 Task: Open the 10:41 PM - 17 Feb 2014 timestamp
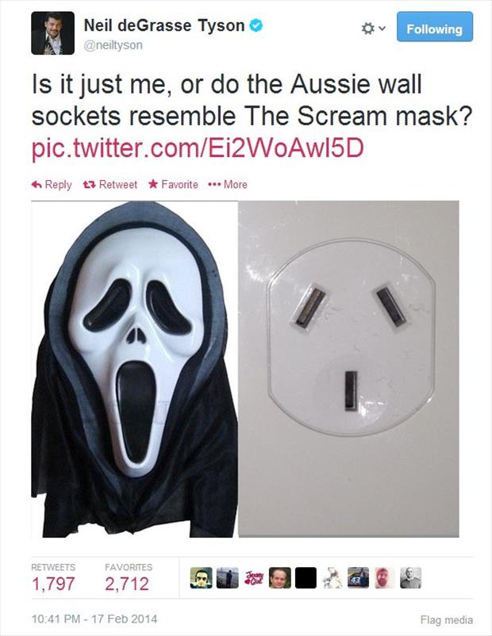point(94,619)
